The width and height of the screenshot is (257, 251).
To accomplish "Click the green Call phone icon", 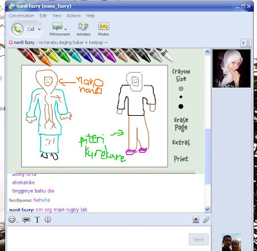I will pos(17,29).
